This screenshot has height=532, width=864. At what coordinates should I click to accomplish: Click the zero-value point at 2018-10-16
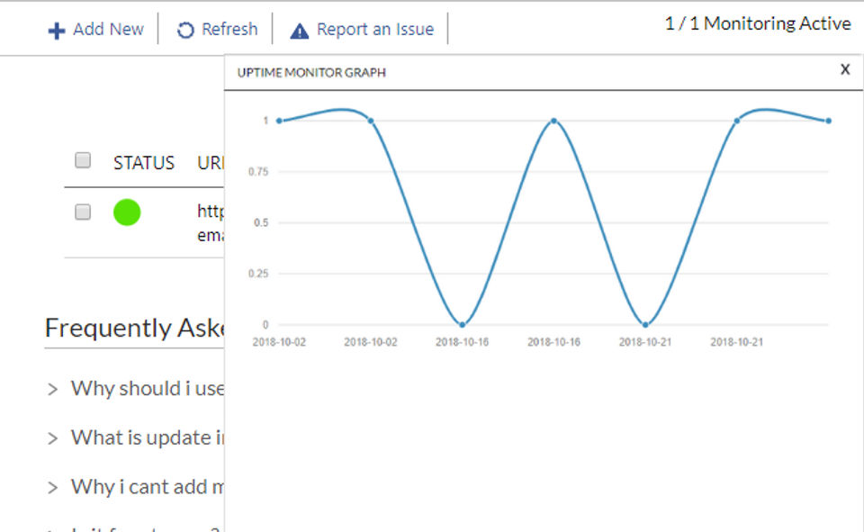pyautogui.click(x=463, y=324)
